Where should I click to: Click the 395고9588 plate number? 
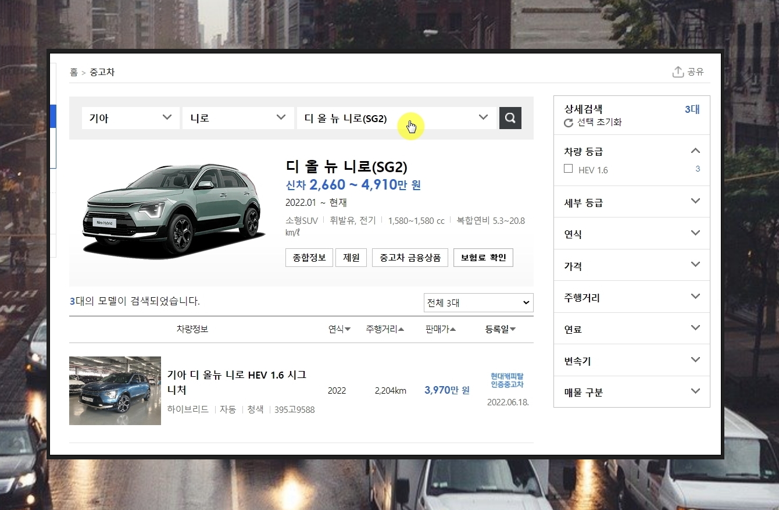click(x=295, y=409)
